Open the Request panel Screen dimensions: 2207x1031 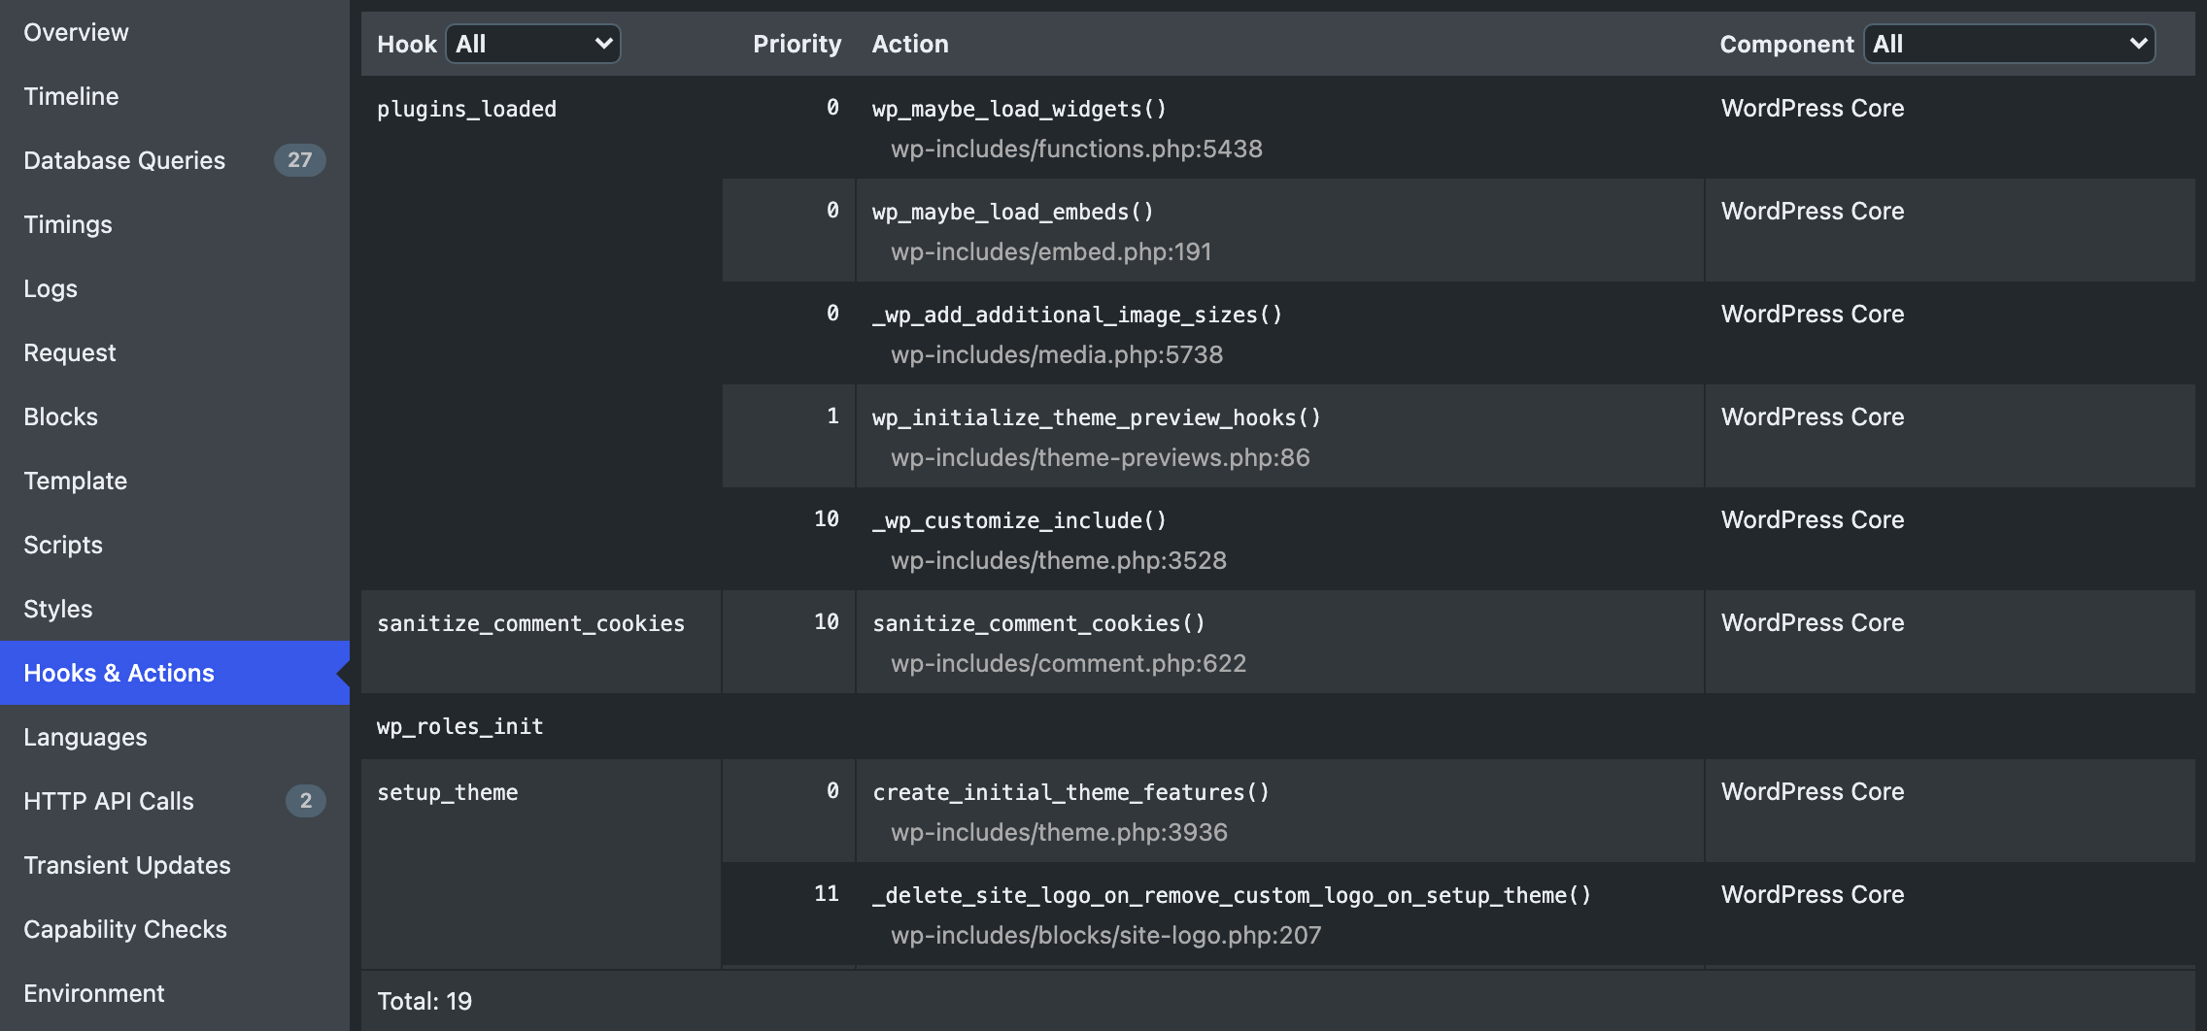click(x=70, y=352)
